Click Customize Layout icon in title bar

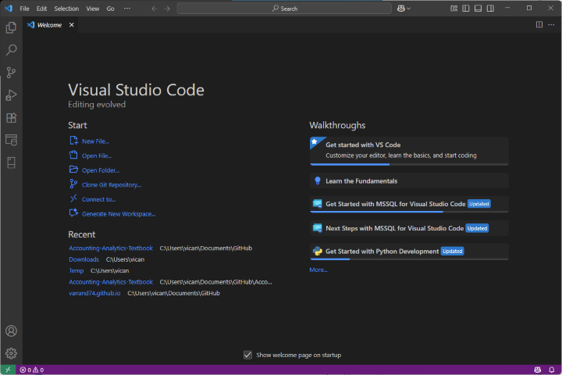point(454,9)
